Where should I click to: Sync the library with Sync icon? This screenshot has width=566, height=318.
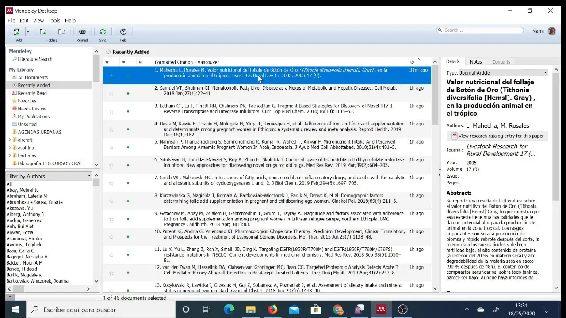click(103, 32)
